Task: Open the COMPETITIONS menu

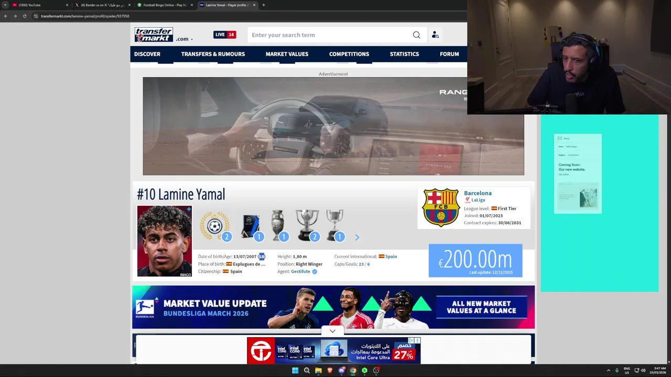Action: pyautogui.click(x=349, y=54)
